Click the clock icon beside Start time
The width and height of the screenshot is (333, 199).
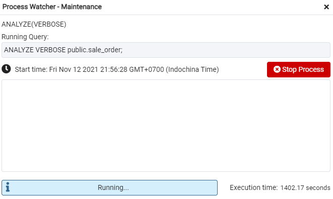(x=6, y=69)
